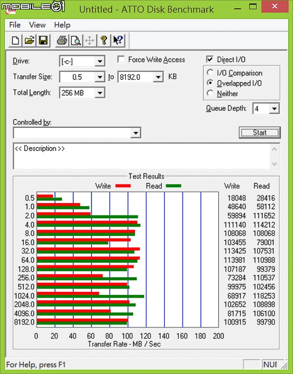
Task: Select the Neither radio button
Action: point(210,93)
